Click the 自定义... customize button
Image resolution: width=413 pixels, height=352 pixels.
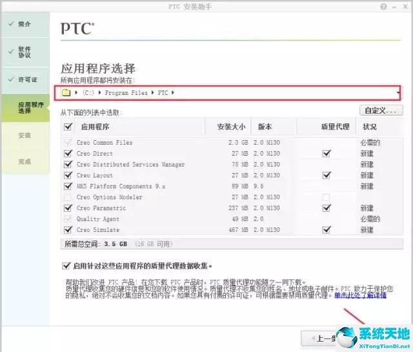381,110
